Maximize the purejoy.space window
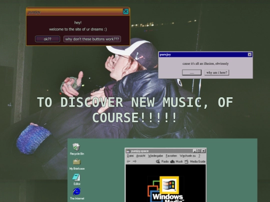270x202 pixels. click(x=198, y=151)
